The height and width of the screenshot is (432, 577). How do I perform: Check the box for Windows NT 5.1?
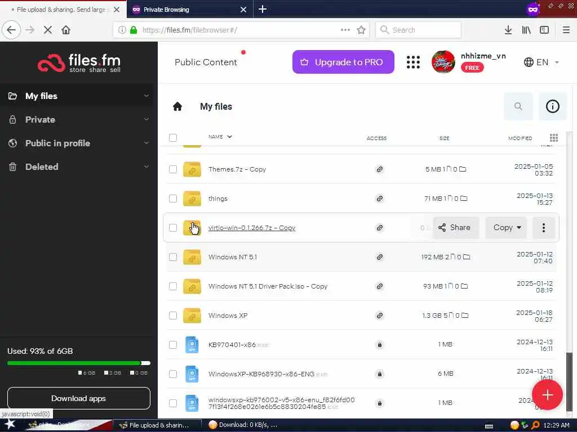[173, 257]
